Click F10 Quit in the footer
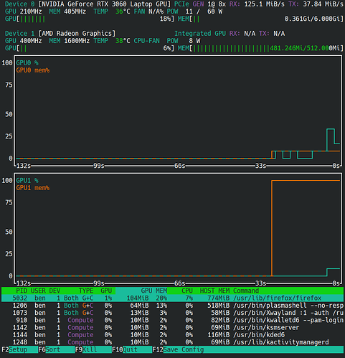This screenshot has width=345, height=358. coord(132,349)
